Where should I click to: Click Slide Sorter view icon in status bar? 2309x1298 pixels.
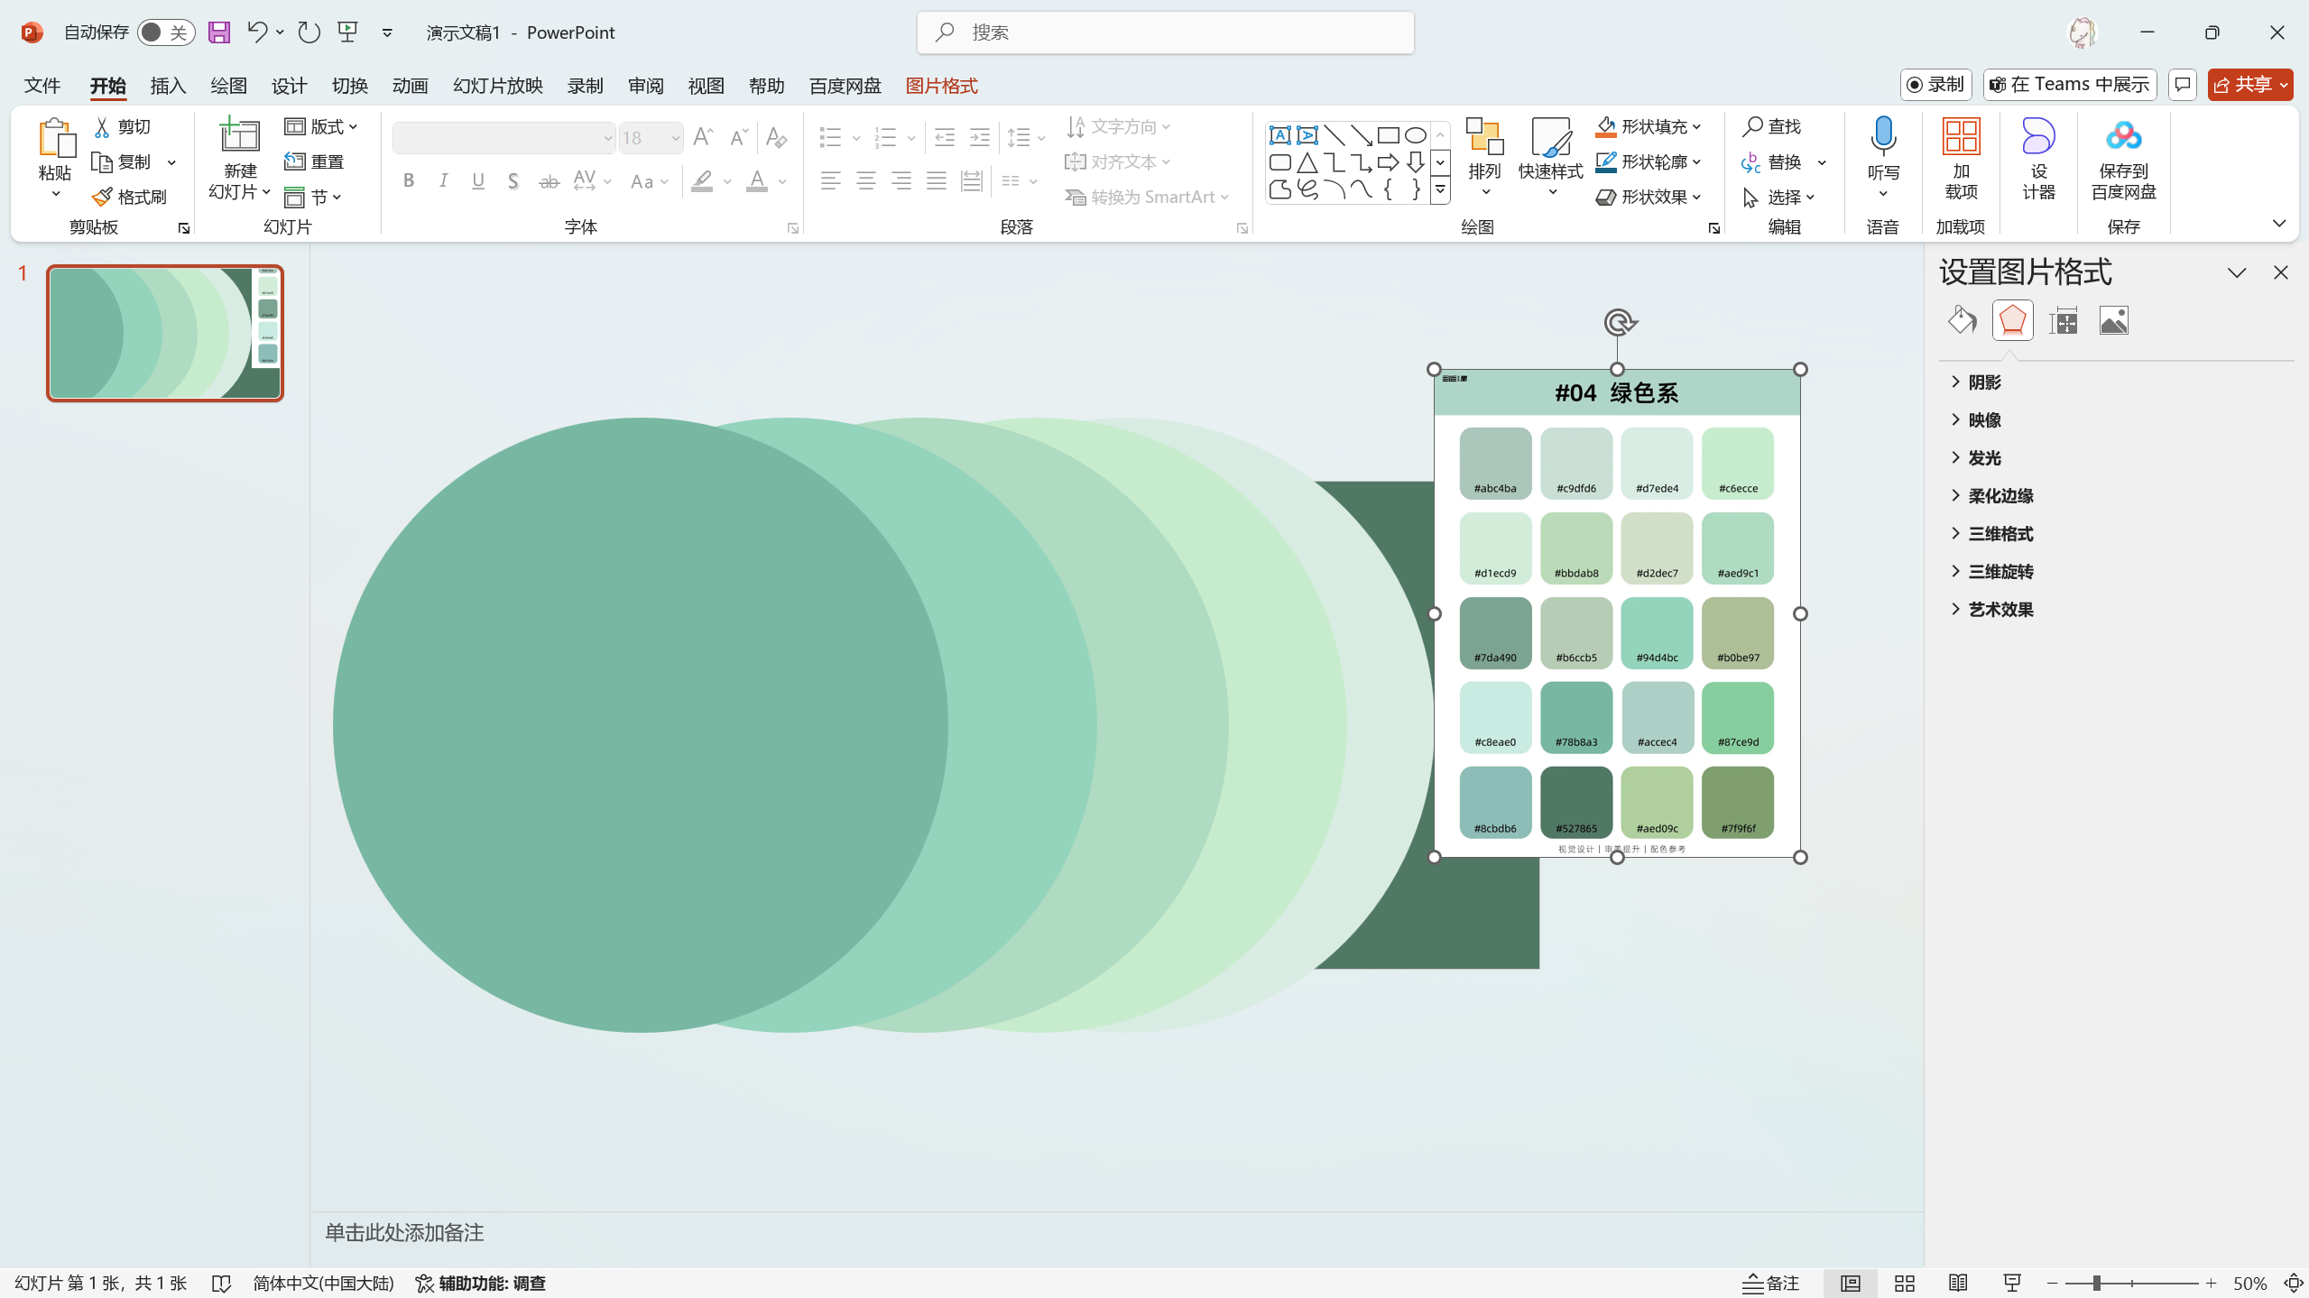1905,1283
